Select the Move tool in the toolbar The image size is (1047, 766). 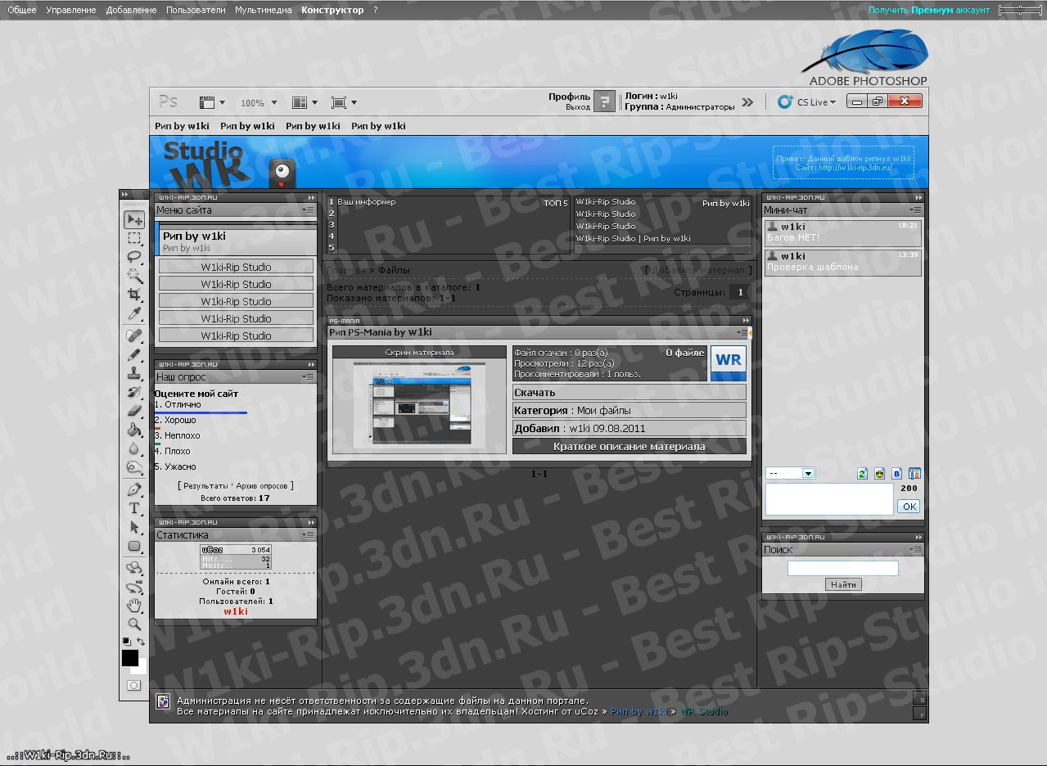[134, 219]
